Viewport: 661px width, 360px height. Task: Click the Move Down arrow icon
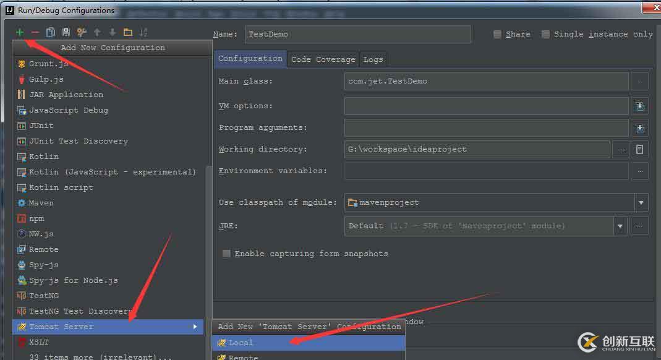click(x=112, y=32)
